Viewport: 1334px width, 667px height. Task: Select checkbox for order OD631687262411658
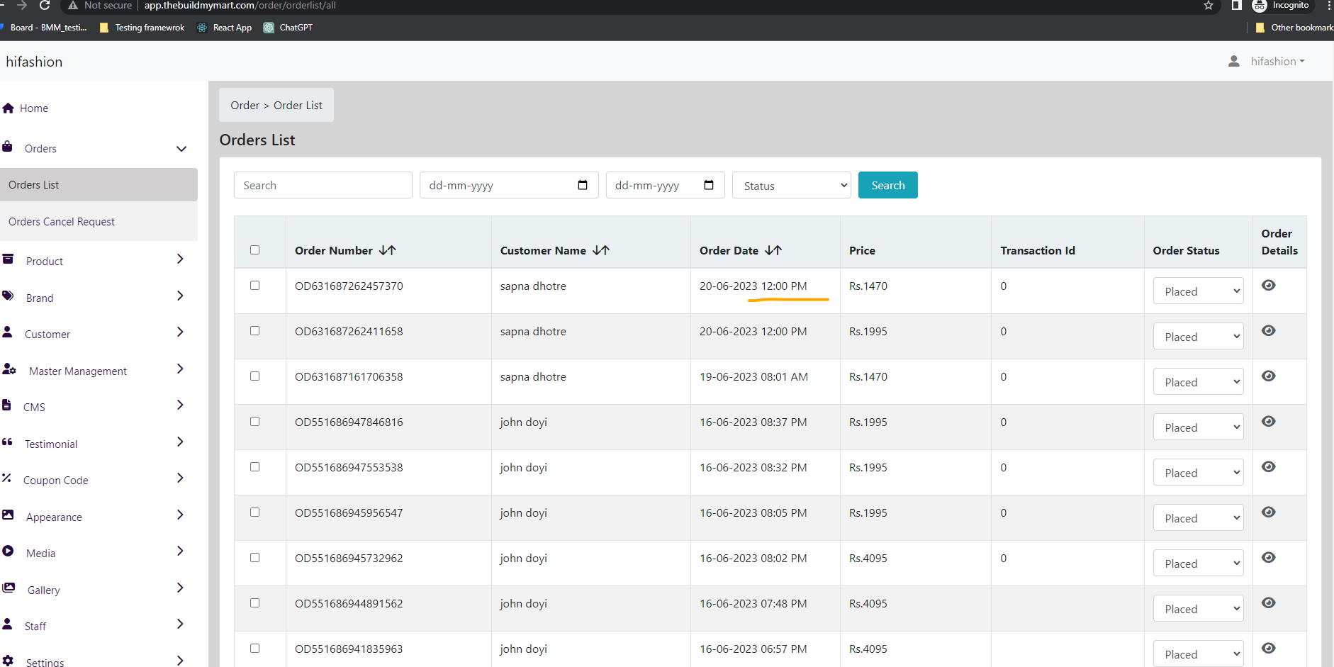pos(255,330)
